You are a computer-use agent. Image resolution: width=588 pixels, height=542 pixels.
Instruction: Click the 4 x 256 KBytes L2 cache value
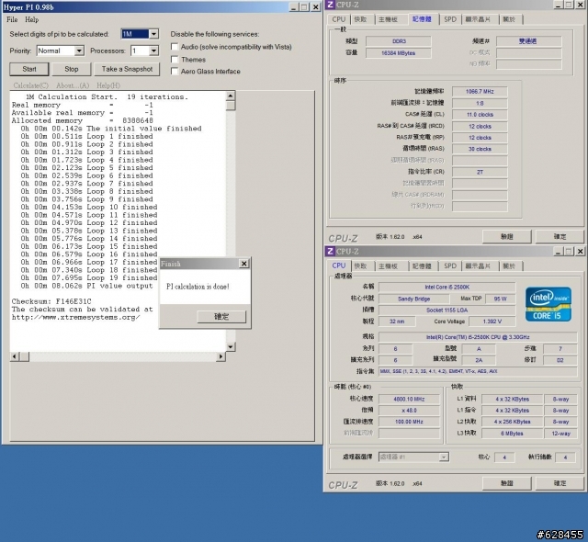point(512,422)
